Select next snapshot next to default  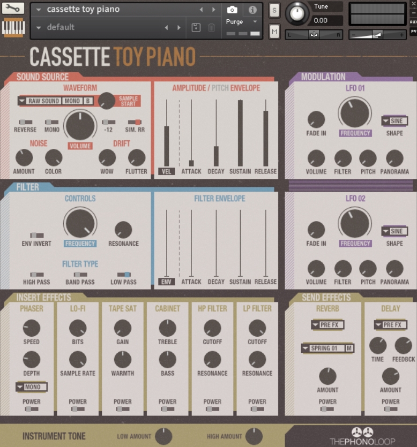coord(179,28)
